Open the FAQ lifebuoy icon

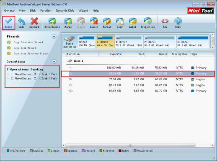click(x=165, y=21)
